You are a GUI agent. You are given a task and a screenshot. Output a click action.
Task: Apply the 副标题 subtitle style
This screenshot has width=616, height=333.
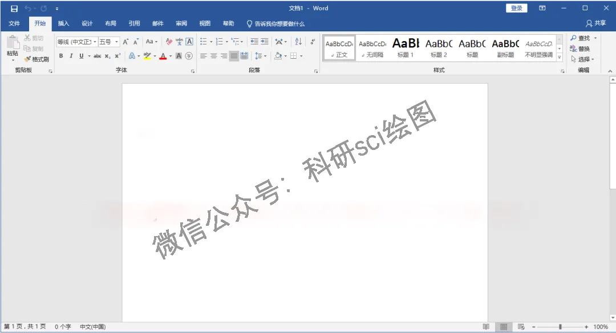click(x=505, y=47)
